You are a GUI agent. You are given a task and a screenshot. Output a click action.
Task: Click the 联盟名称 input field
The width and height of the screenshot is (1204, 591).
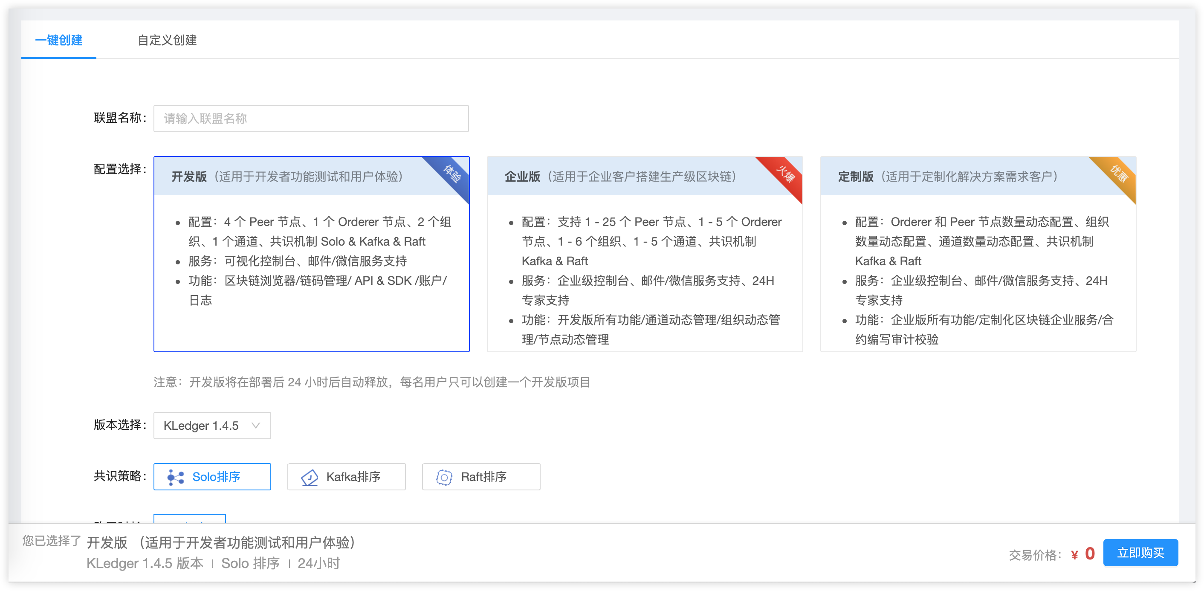(x=311, y=118)
